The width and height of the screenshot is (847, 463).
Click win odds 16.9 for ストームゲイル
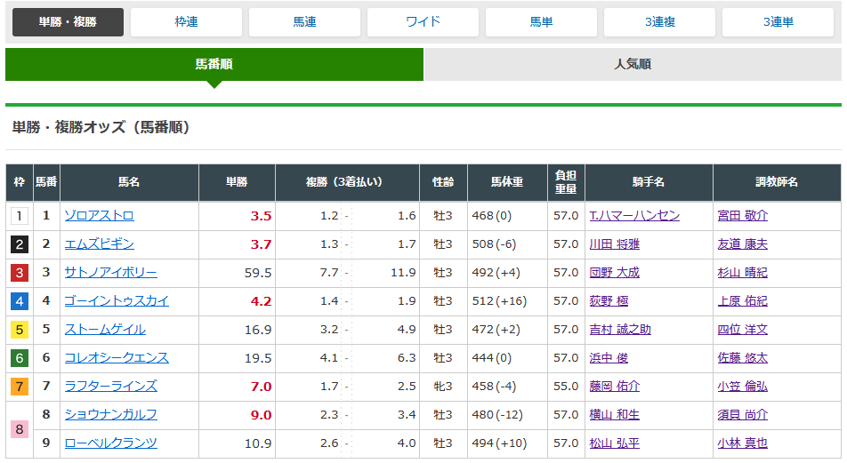pos(258,330)
